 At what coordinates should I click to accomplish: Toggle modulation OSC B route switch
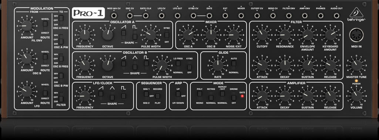45,59
